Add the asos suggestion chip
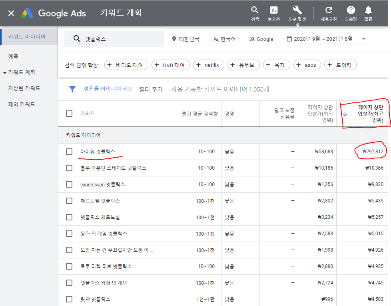Image resolution: width=391 pixels, height=306 pixels. tap(307, 65)
